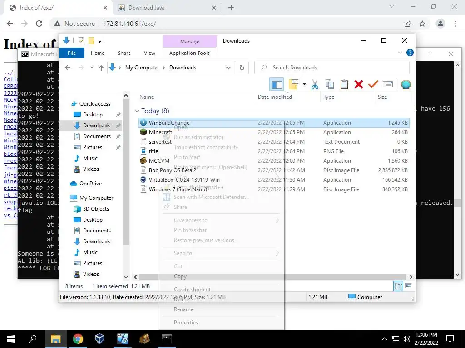Click the Minecraft chest icon in taskbar
465x348 pixels.
pyautogui.click(x=145, y=339)
